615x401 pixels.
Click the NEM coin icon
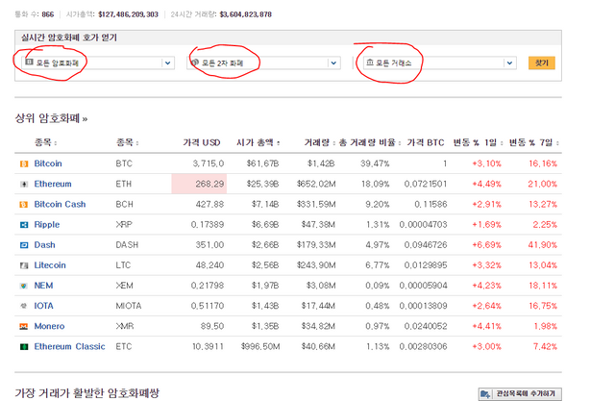point(24,286)
